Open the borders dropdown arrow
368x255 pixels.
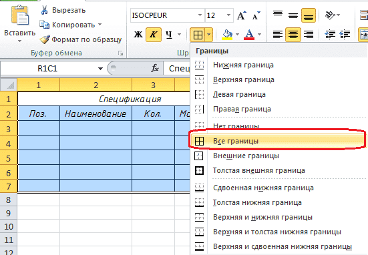pyautogui.click(x=208, y=35)
